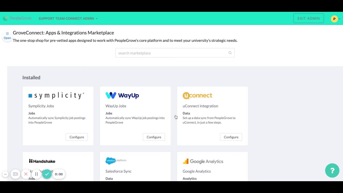
Task: Finish recording with the green checkmark
Action: 47,174
